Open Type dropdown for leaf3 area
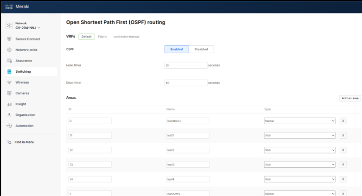The image size is (362, 196). tap(300, 164)
